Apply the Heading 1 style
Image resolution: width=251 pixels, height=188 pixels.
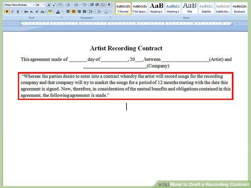coord(157,8)
